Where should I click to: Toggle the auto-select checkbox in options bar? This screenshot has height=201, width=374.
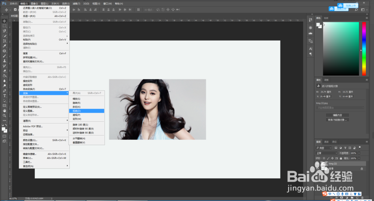coord(15,9)
